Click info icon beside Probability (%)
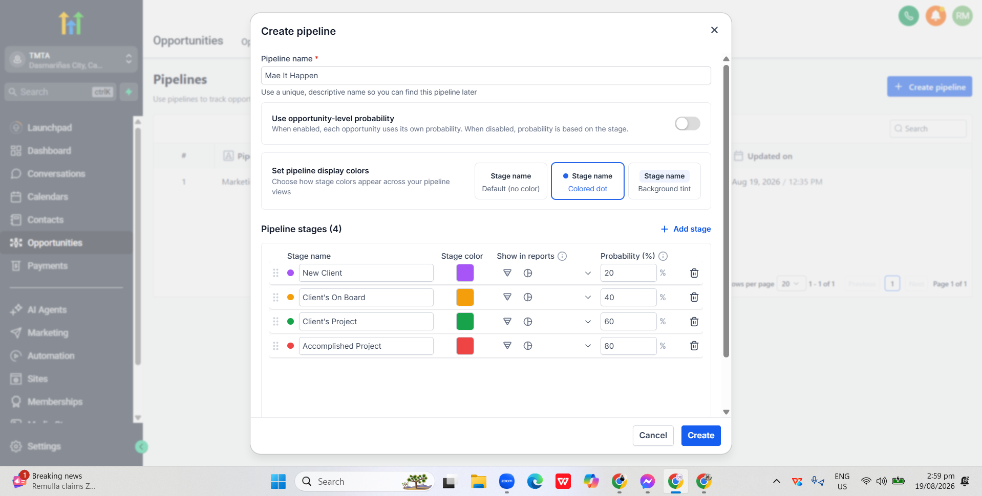982x496 pixels. (663, 256)
